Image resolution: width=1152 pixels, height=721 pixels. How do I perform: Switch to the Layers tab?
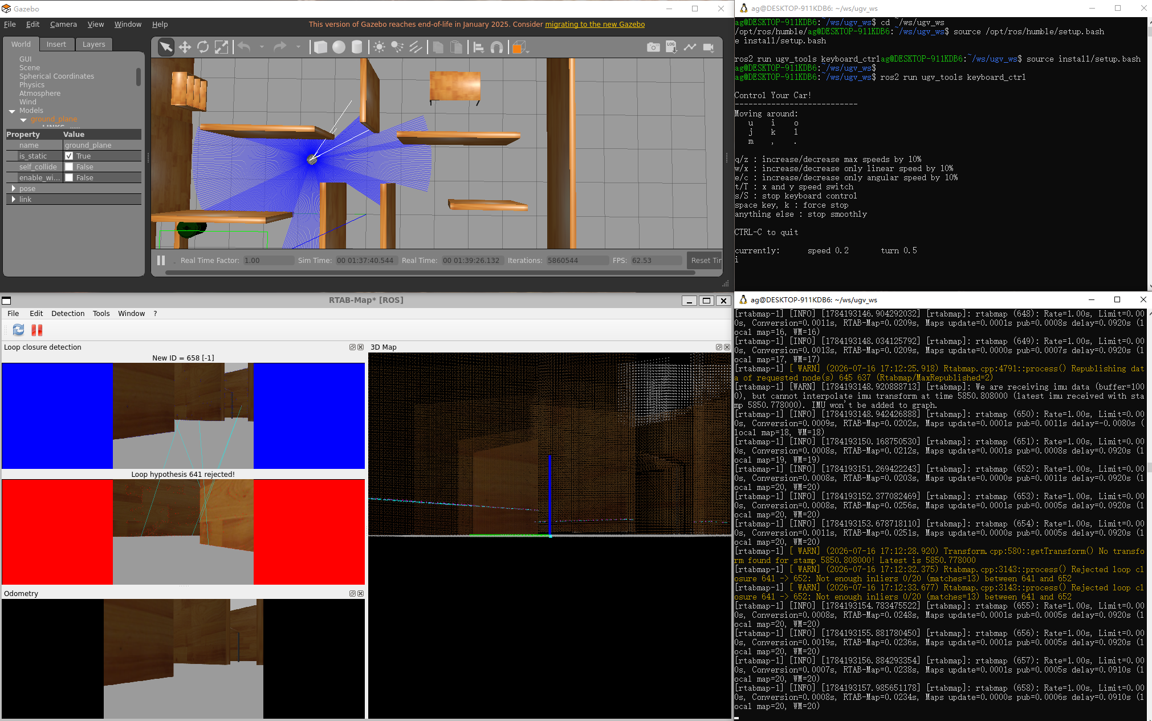click(x=93, y=44)
